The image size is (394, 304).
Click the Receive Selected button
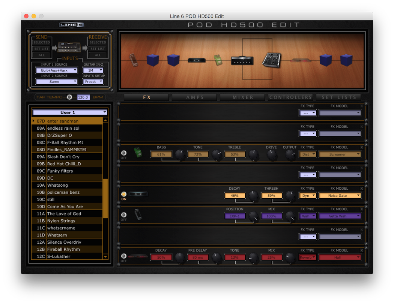point(98,42)
